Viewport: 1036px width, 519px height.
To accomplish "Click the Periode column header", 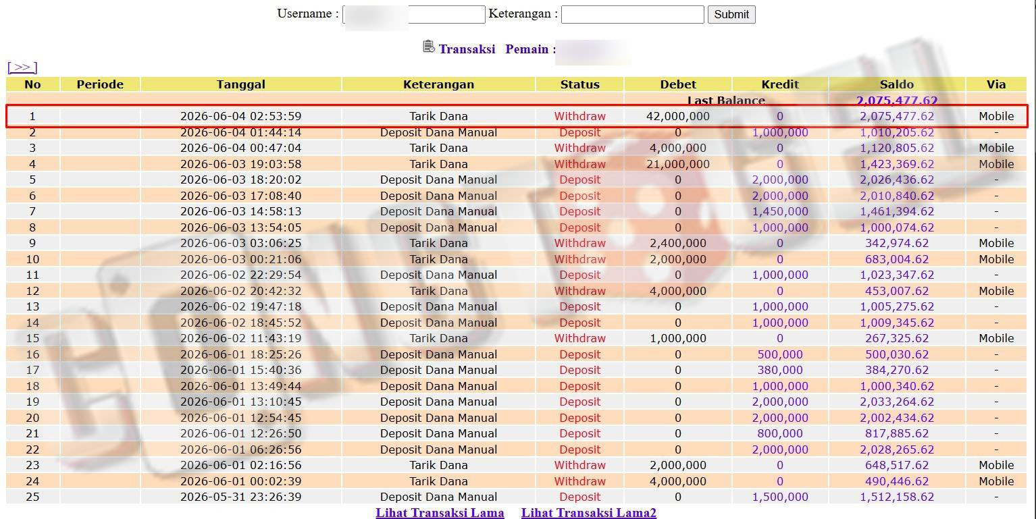I will (x=100, y=84).
